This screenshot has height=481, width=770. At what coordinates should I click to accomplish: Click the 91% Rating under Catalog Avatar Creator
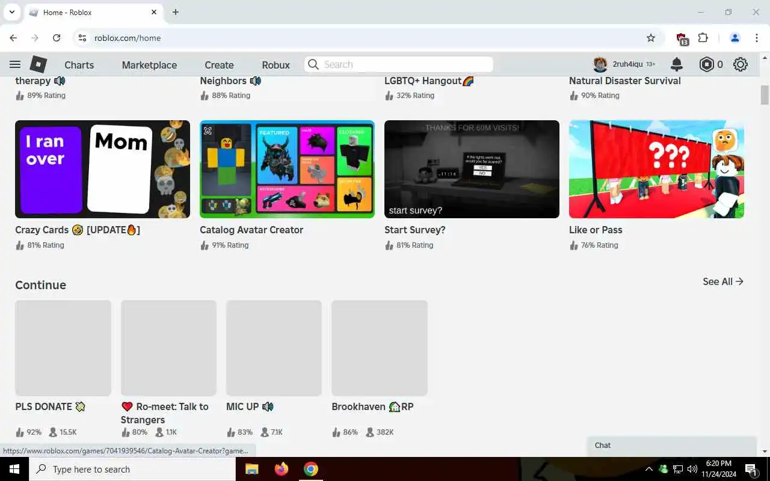[230, 245]
